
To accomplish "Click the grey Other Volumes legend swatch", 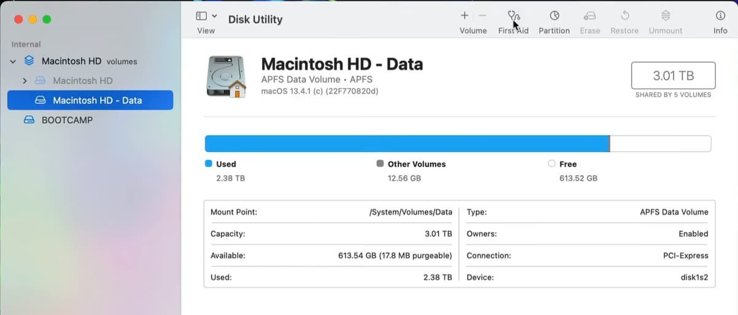I will (x=380, y=164).
